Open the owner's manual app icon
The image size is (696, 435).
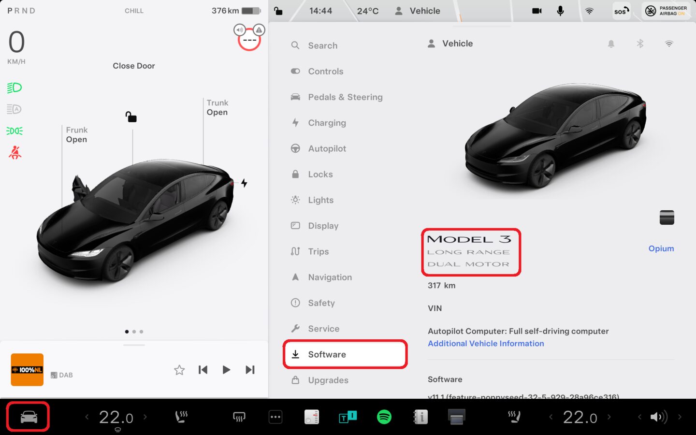point(420,417)
